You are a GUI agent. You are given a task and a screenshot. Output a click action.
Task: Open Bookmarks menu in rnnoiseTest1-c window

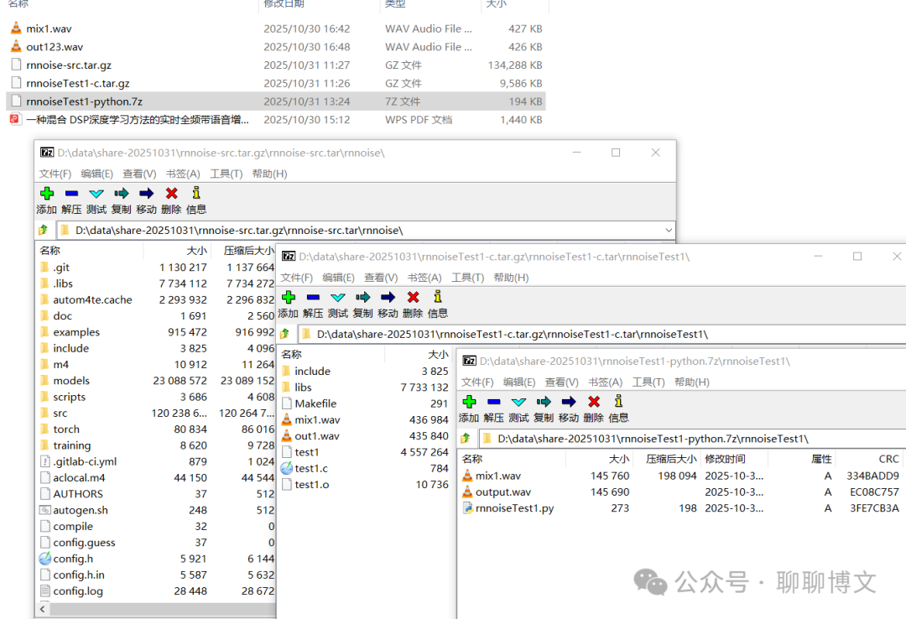point(424,278)
